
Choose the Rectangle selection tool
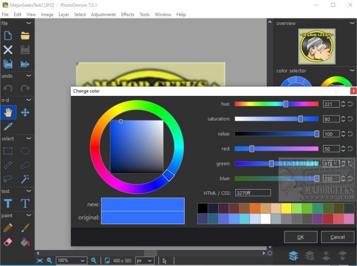pyautogui.click(x=8, y=151)
